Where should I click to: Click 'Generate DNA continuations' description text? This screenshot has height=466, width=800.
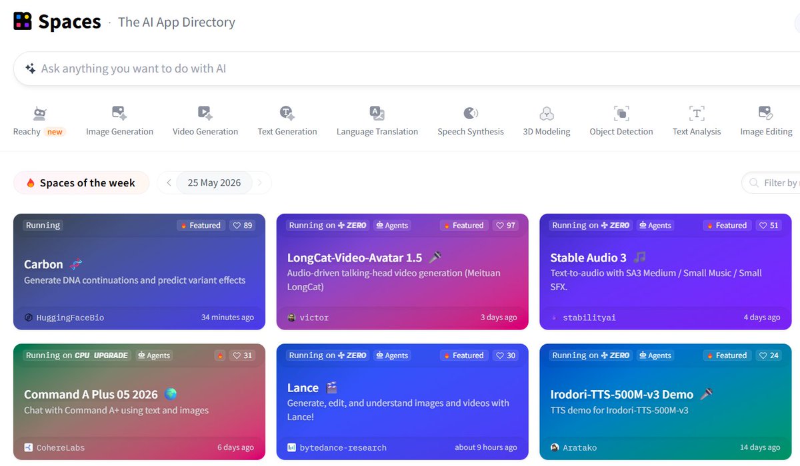click(135, 280)
